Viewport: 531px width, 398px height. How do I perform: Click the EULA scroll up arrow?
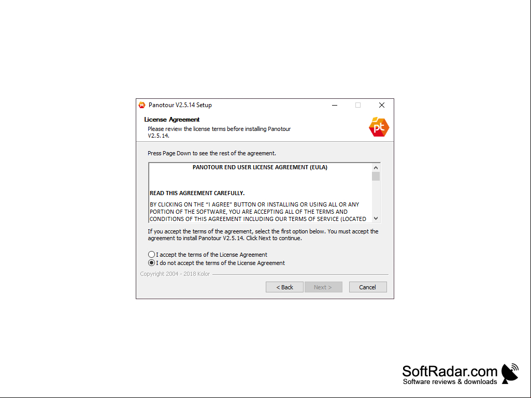(376, 168)
